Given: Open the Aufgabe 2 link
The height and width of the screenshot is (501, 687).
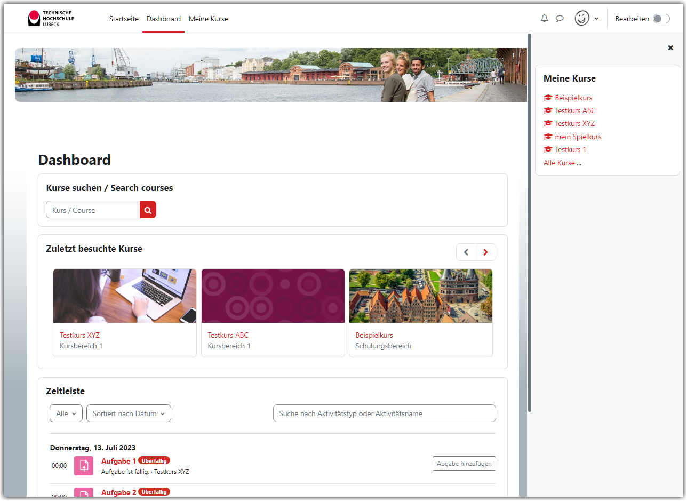Looking at the screenshot, I should [x=119, y=492].
